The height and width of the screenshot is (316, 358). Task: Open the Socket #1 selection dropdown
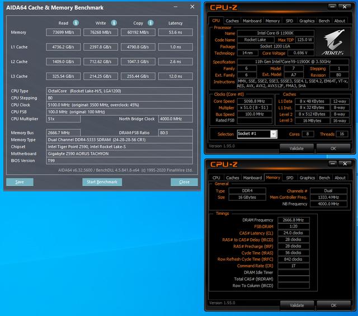coord(272,134)
